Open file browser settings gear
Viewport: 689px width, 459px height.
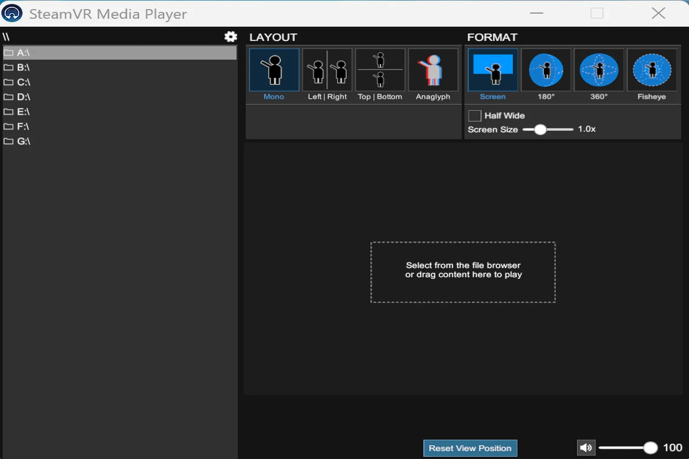(231, 37)
